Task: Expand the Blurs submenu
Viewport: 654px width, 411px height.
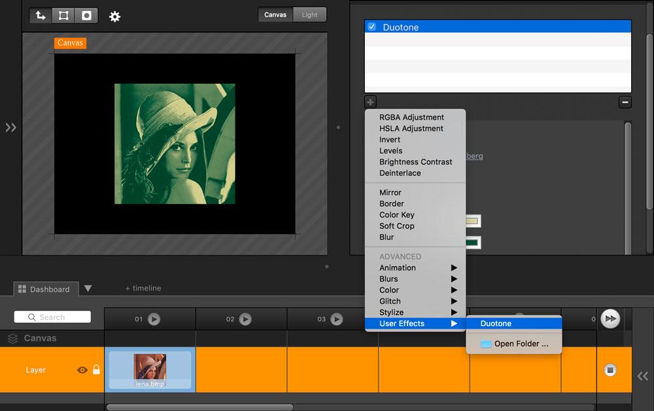Action: click(415, 279)
